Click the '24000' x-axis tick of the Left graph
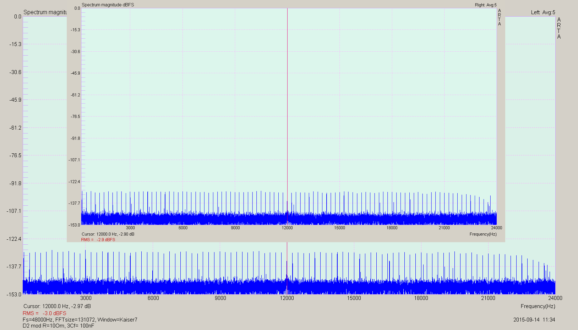Viewport: 578px width, 330px height. (555, 298)
